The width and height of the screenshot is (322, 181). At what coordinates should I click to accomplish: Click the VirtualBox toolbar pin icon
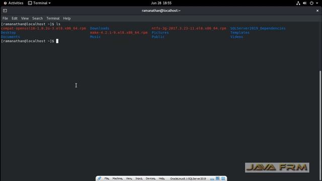pyautogui.click(x=100, y=178)
